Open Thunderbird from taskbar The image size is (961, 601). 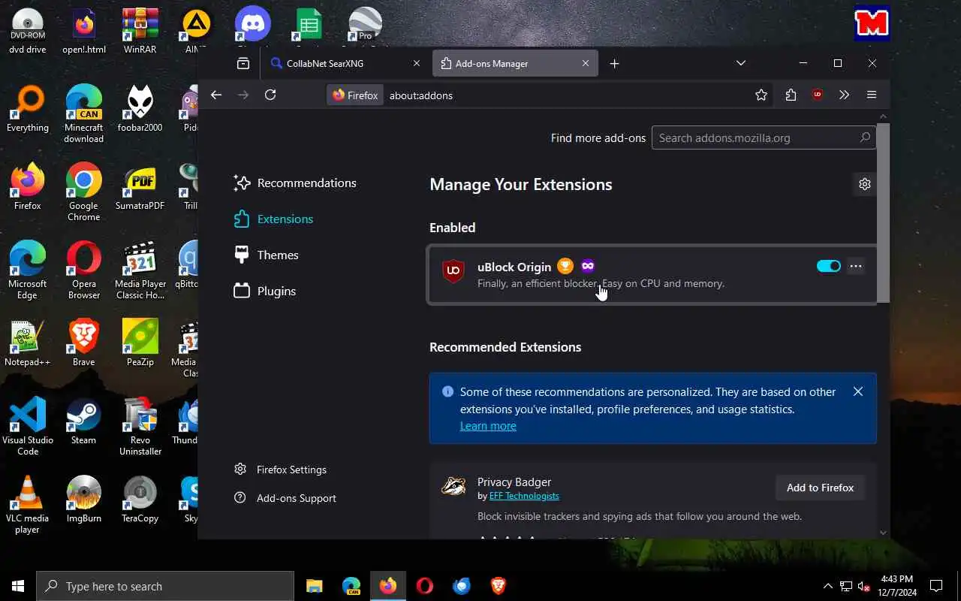point(462,586)
